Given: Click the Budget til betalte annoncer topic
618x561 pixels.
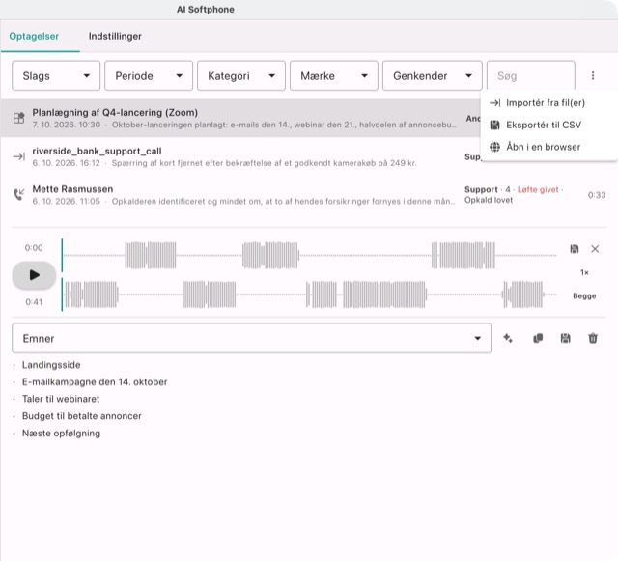Looking at the screenshot, I should [x=81, y=416].
